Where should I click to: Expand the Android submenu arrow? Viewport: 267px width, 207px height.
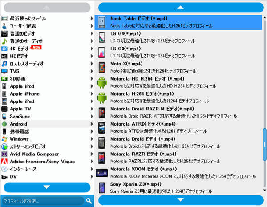pyautogui.click(x=92, y=124)
